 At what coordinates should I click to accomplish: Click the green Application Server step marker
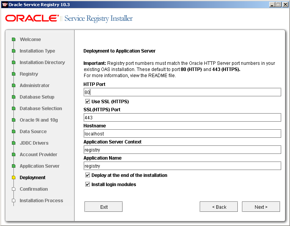[x=13, y=166]
